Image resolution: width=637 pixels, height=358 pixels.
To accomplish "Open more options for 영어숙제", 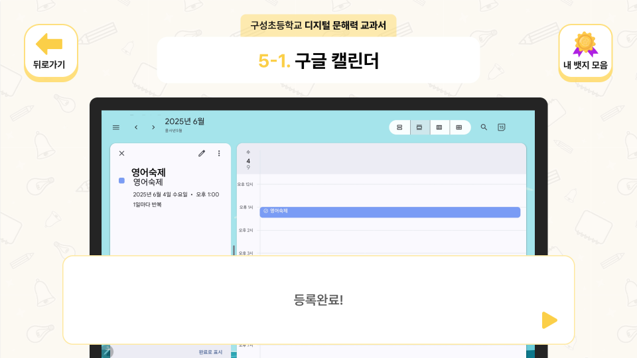I will pos(219,153).
